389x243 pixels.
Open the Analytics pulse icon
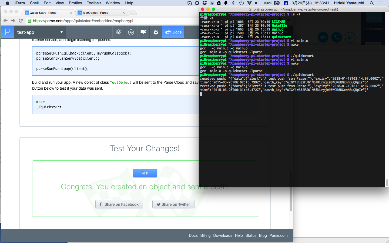(131, 32)
